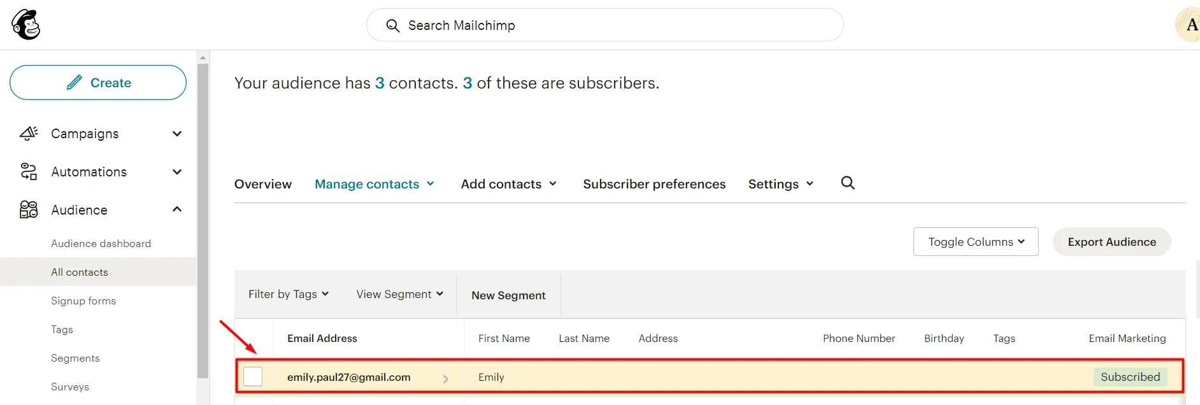Open the Filter by Tags dropdown

[x=289, y=294]
